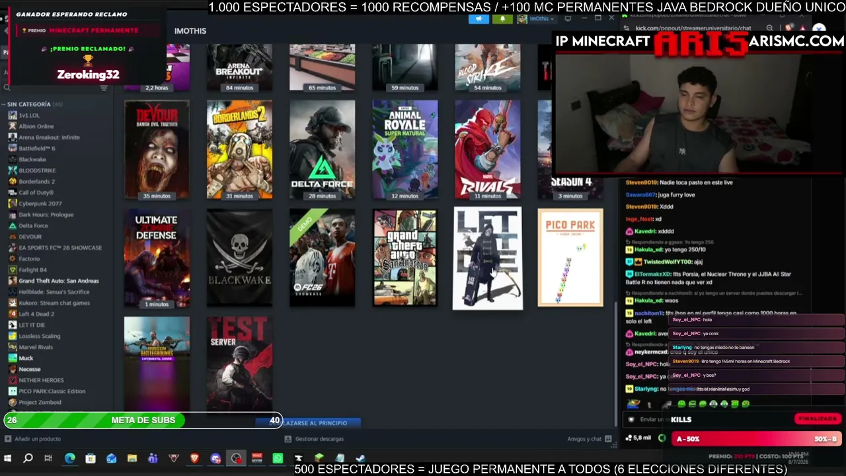Click the Farlight 84 sidebar icon
Screen dimensions: 846x476
pyautogui.click(x=13, y=270)
